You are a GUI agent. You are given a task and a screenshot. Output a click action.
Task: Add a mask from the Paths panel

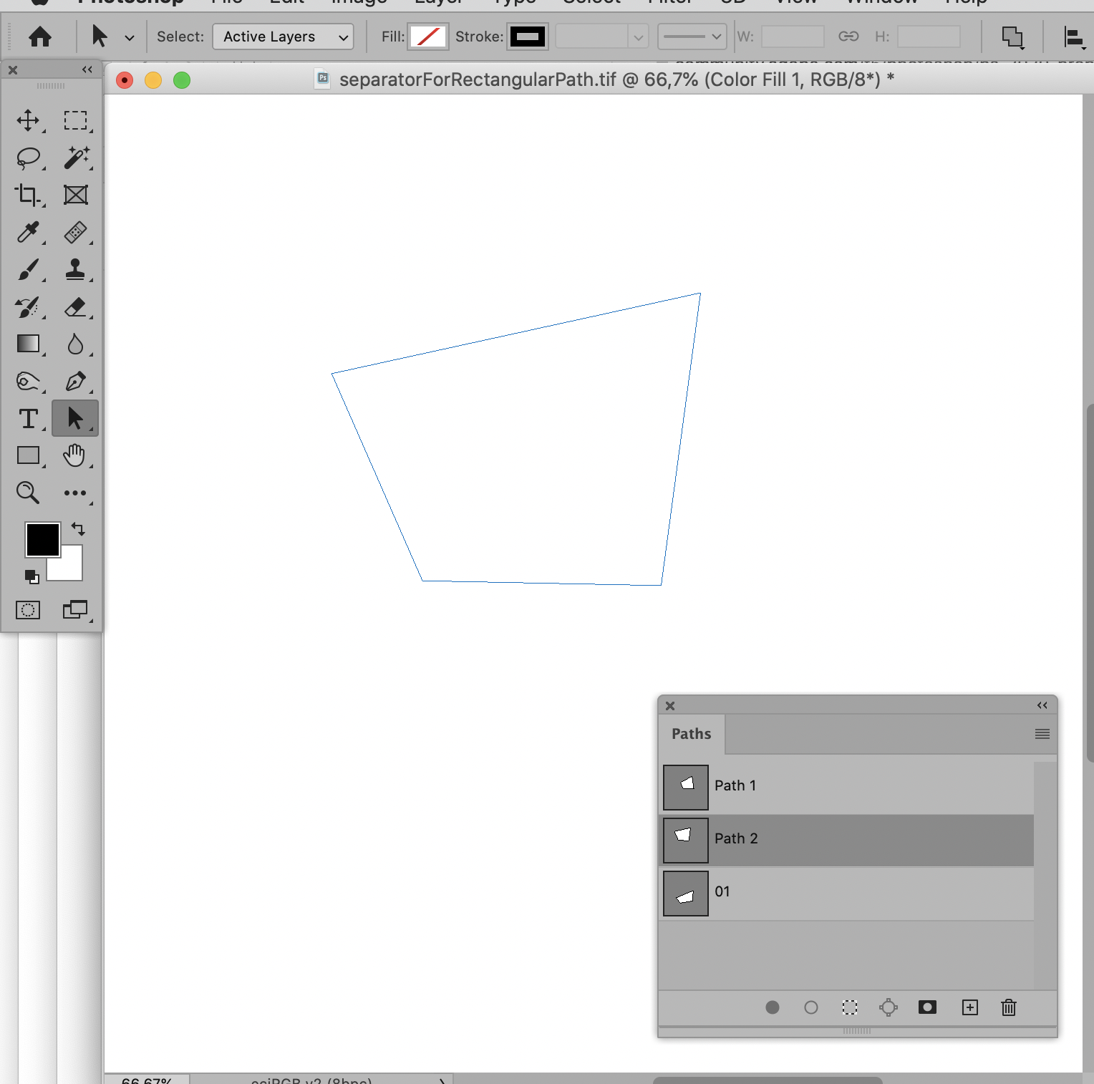point(927,1007)
